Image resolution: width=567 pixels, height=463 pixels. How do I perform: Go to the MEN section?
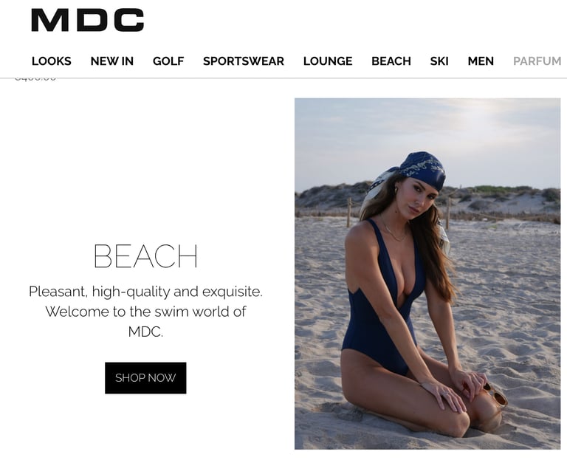[481, 61]
